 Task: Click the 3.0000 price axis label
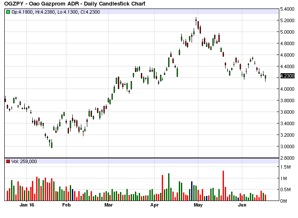(x=287, y=146)
